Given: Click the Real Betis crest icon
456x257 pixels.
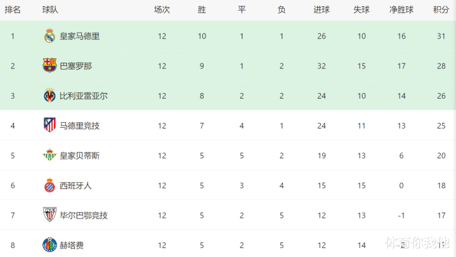Looking at the screenshot, I should pos(49,155).
